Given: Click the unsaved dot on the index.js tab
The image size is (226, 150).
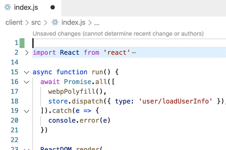Looking at the screenshot, I should click(52, 7).
